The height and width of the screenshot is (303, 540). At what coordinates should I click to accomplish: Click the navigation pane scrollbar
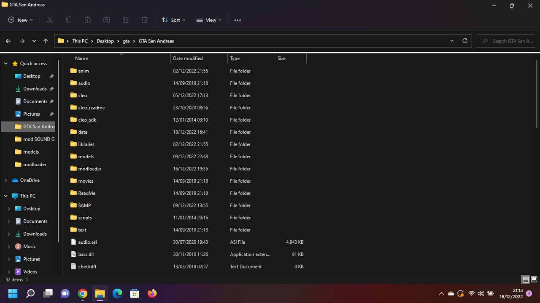pos(59,151)
